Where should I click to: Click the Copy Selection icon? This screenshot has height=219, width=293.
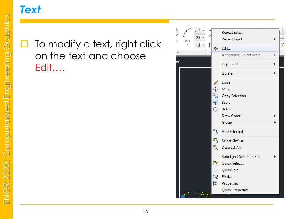[215, 96]
